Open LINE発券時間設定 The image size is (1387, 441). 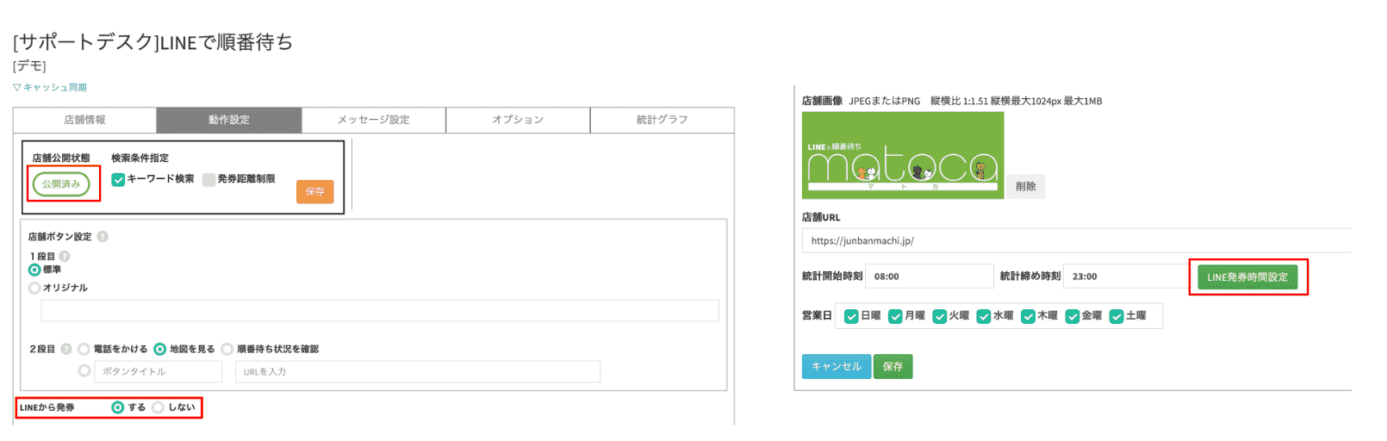click(1247, 277)
